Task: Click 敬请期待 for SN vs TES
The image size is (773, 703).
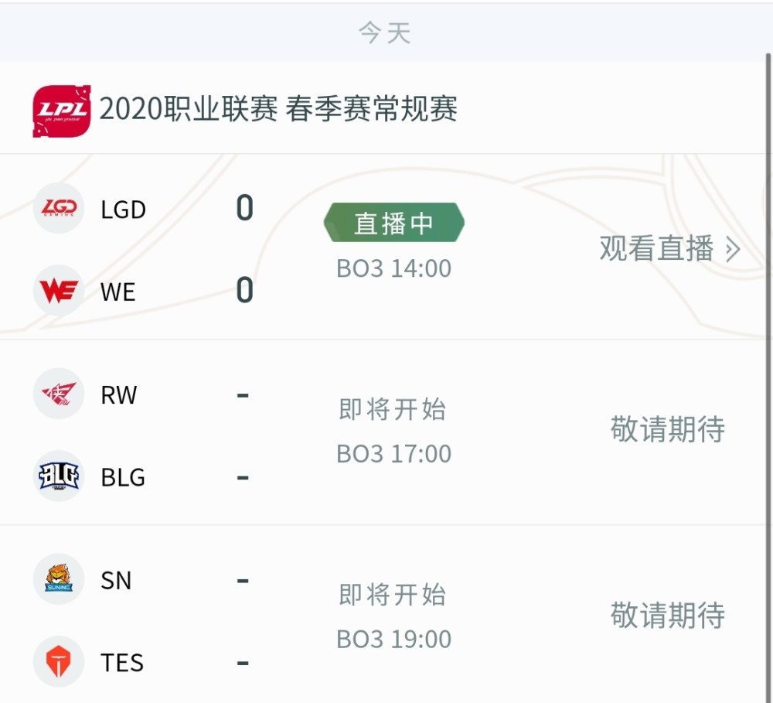Action: pyautogui.click(x=668, y=615)
